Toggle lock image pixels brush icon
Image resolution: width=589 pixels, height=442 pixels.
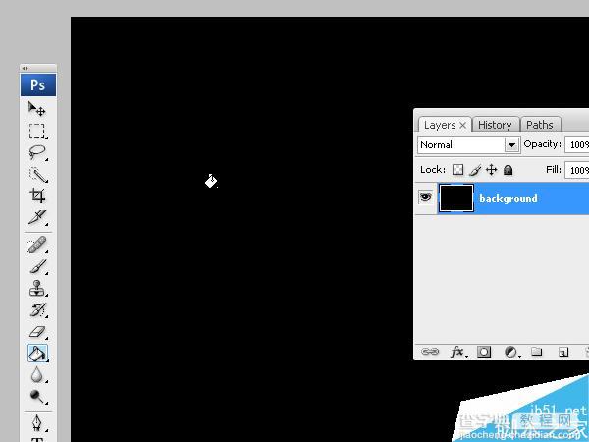[475, 170]
